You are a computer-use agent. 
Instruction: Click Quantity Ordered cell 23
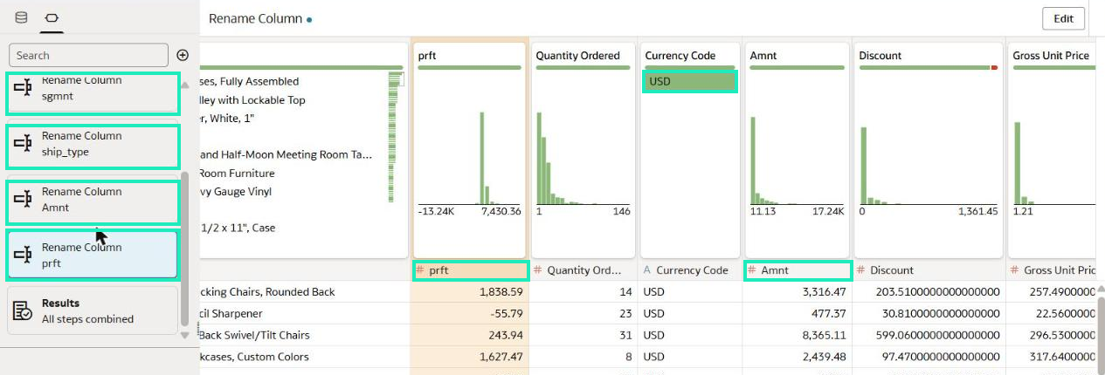tap(583, 314)
